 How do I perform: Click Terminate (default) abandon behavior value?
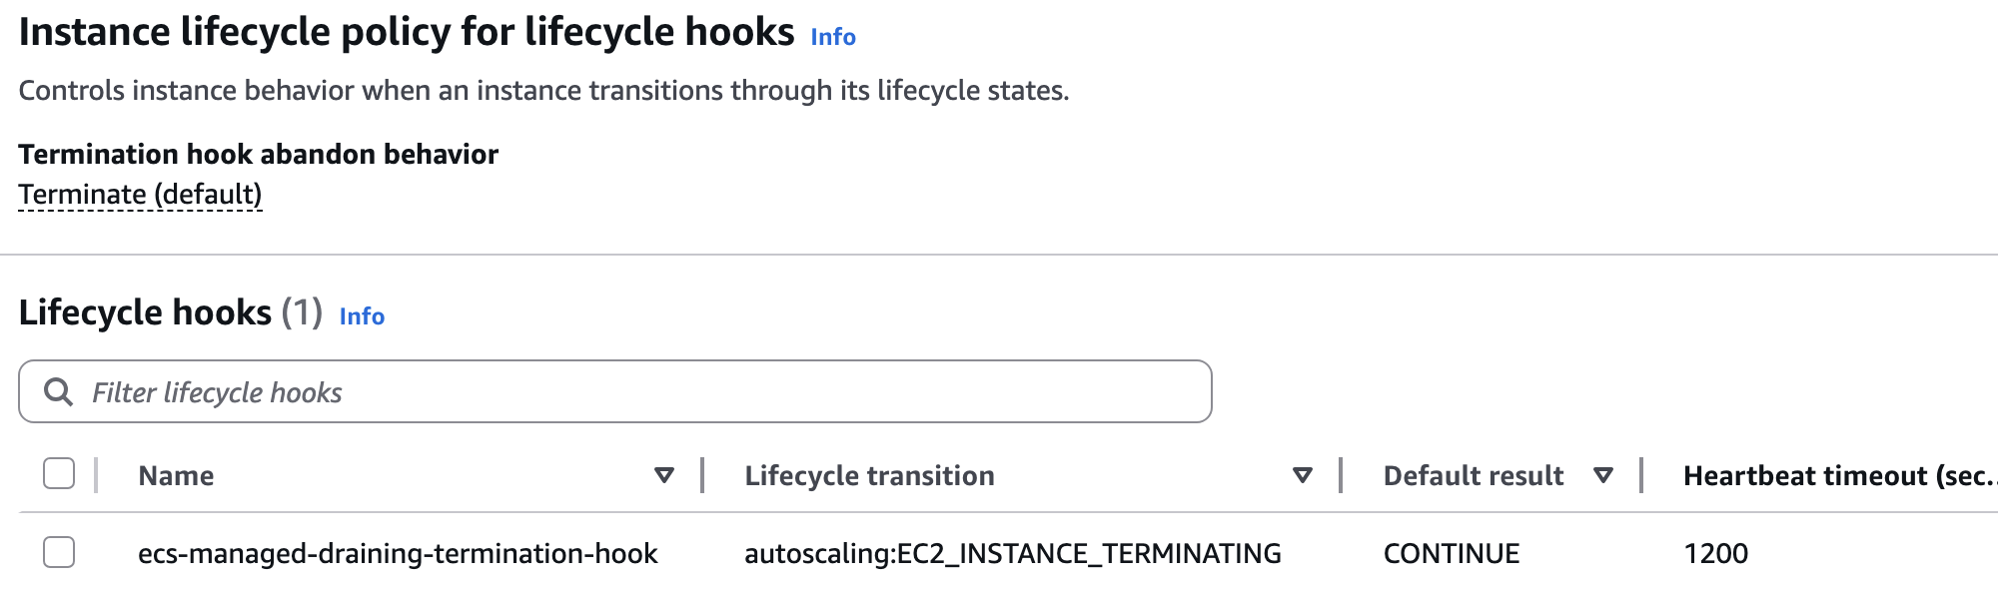[x=140, y=194]
